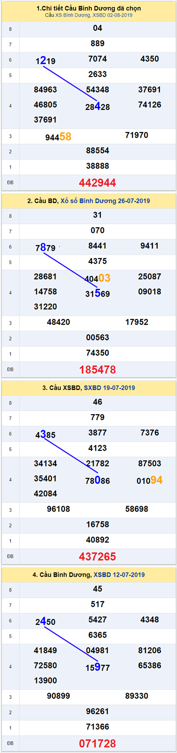Click first prize number 38888
The width and height of the screenshot is (177, 753).
97,166
